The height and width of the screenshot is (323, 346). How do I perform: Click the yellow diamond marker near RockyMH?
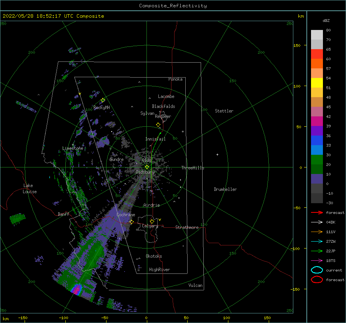point(103,100)
